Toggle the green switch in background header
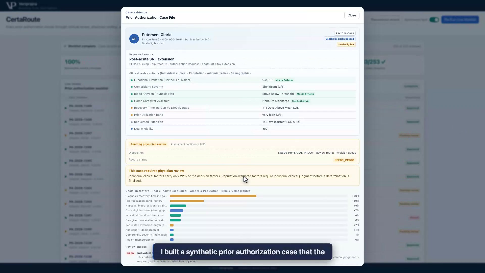Screen dimensions: 485x273 434,20
